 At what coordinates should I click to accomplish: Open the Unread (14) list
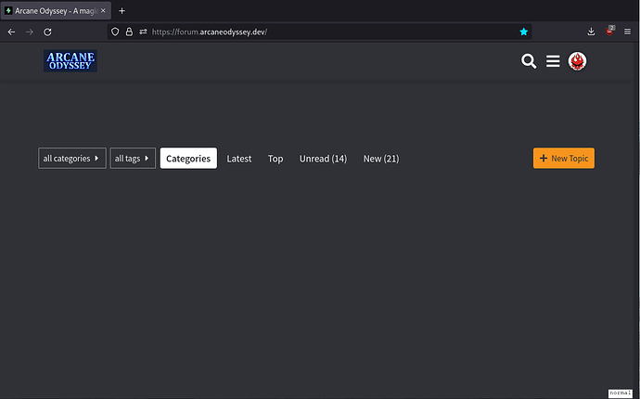coord(324,159)
